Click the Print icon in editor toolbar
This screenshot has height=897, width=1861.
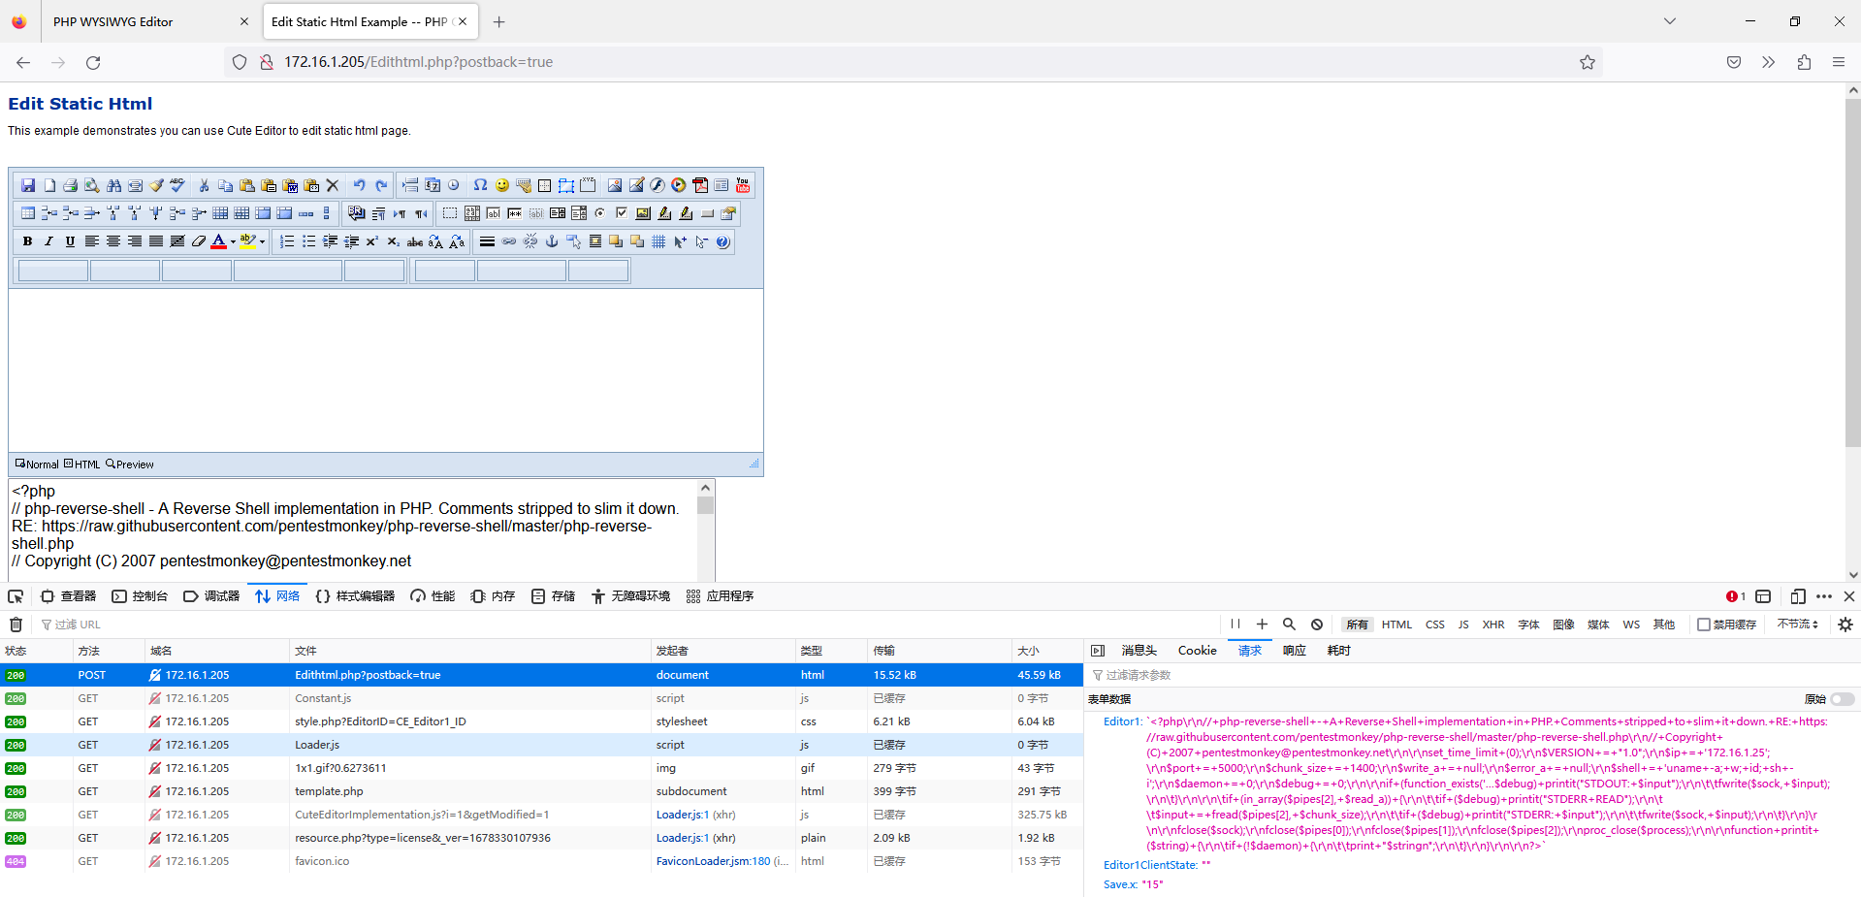click(70, 185)
